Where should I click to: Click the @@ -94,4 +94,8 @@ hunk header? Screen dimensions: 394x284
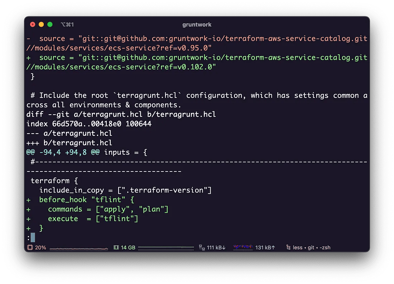click(x=63, y=152)
